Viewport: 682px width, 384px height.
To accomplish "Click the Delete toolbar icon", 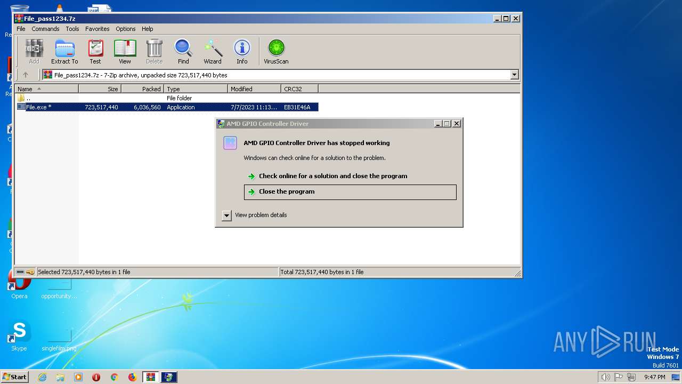I will [x=154, y=51].
